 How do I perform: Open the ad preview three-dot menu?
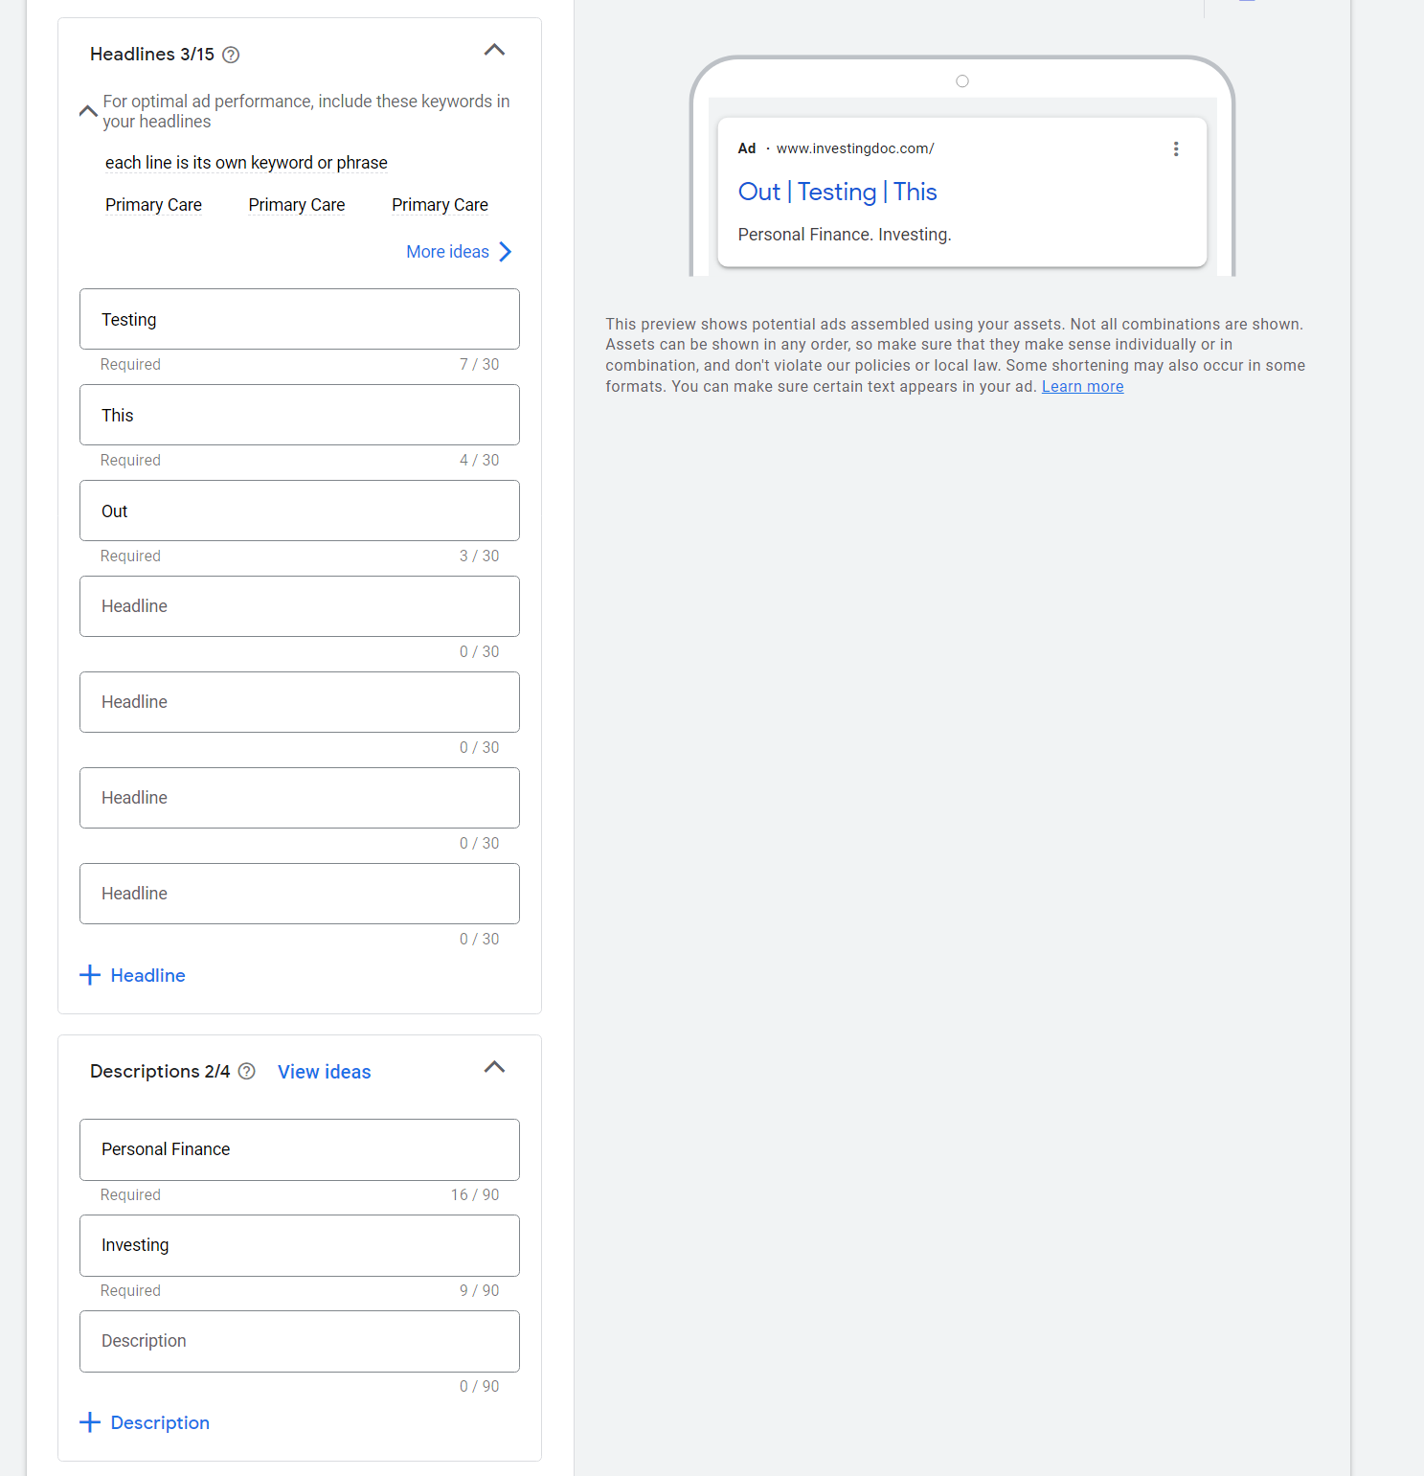pyautogui.click(x=1176, y=148)
